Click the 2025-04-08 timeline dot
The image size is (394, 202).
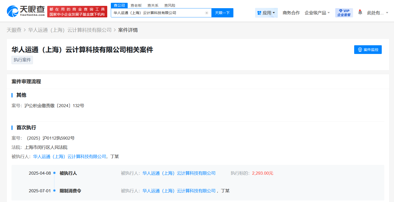point(54,173)
